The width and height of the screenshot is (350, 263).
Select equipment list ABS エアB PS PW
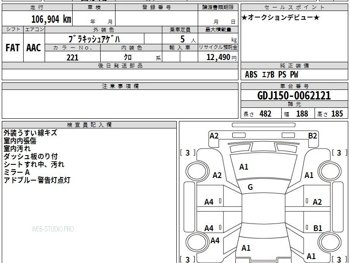tap(271, 75)
